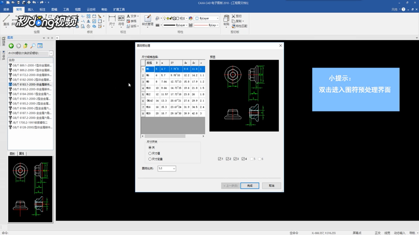The image size is (419, 235).
Task: Switch to the 工具 ribbon tab
Action: coord(66,9)
